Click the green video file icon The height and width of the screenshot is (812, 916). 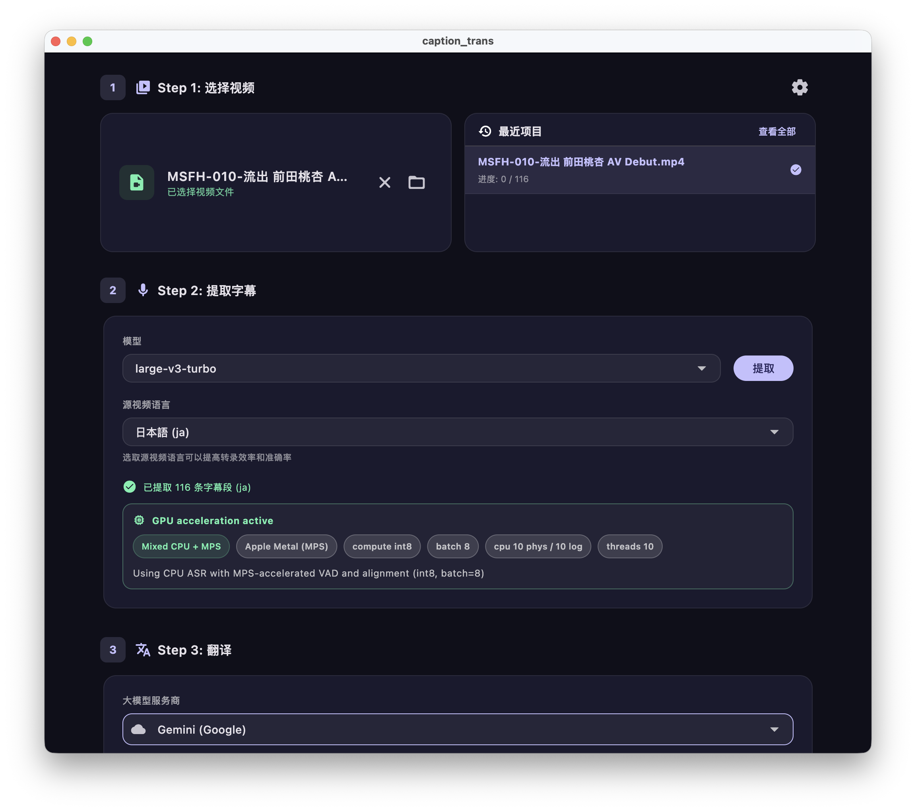click(x=137, y=183)
